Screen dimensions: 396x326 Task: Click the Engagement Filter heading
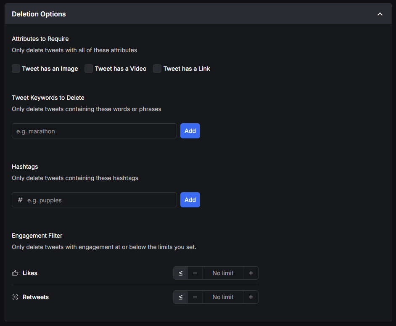(37, 236)
